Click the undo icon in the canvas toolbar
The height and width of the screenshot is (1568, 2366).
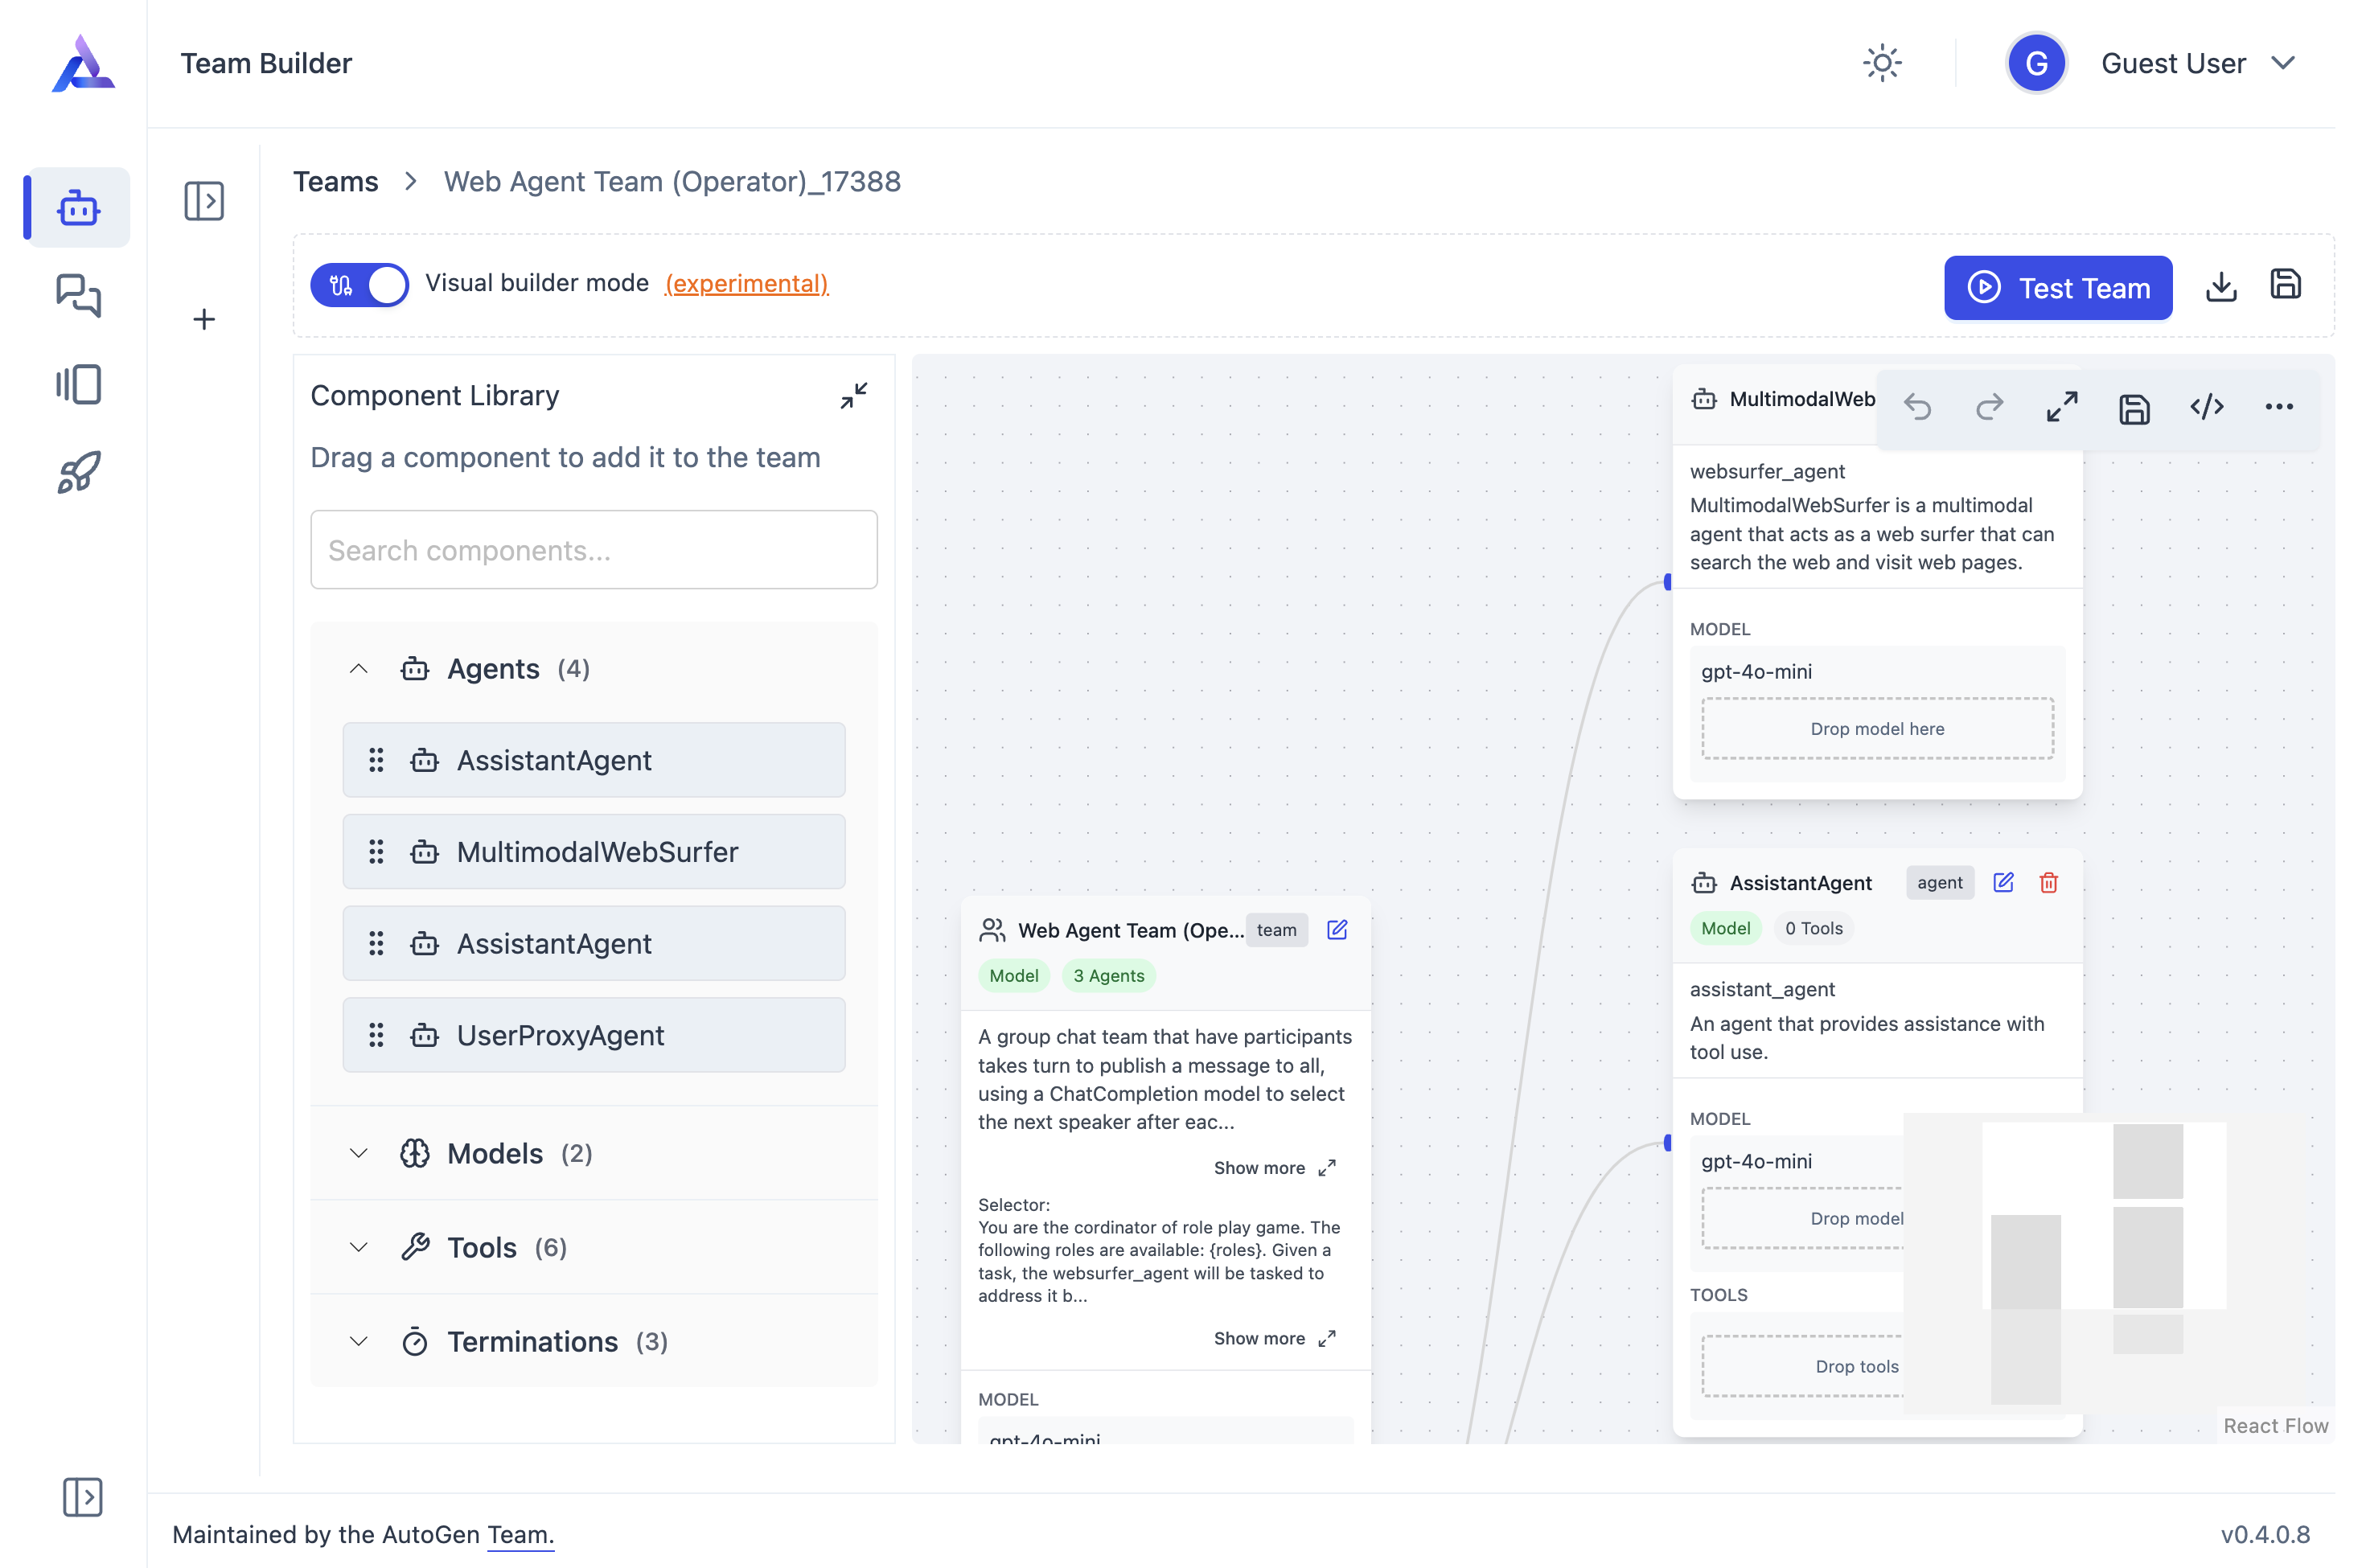(1919, 407)
